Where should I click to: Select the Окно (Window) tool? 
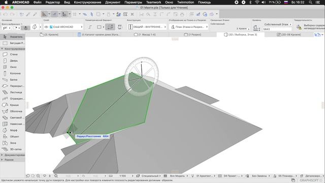13,67
